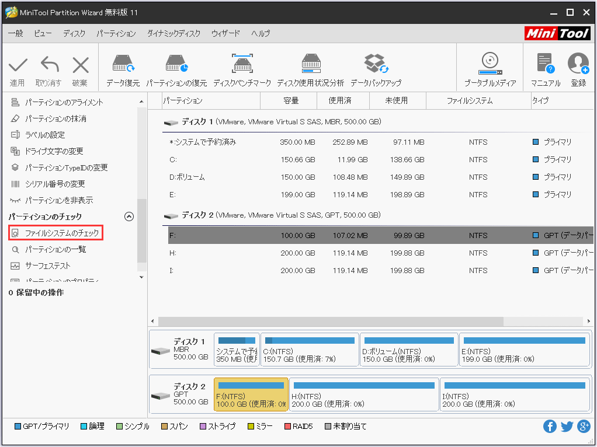
Task: Select ラベルの設定 in sidebar
Action: coord(45,135)
